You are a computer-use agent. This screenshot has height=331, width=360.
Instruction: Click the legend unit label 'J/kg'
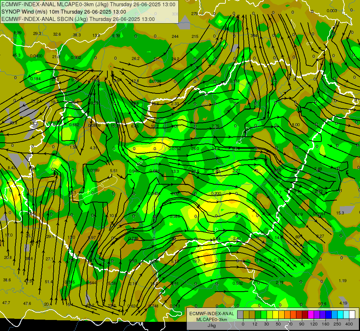pos(212,325)
